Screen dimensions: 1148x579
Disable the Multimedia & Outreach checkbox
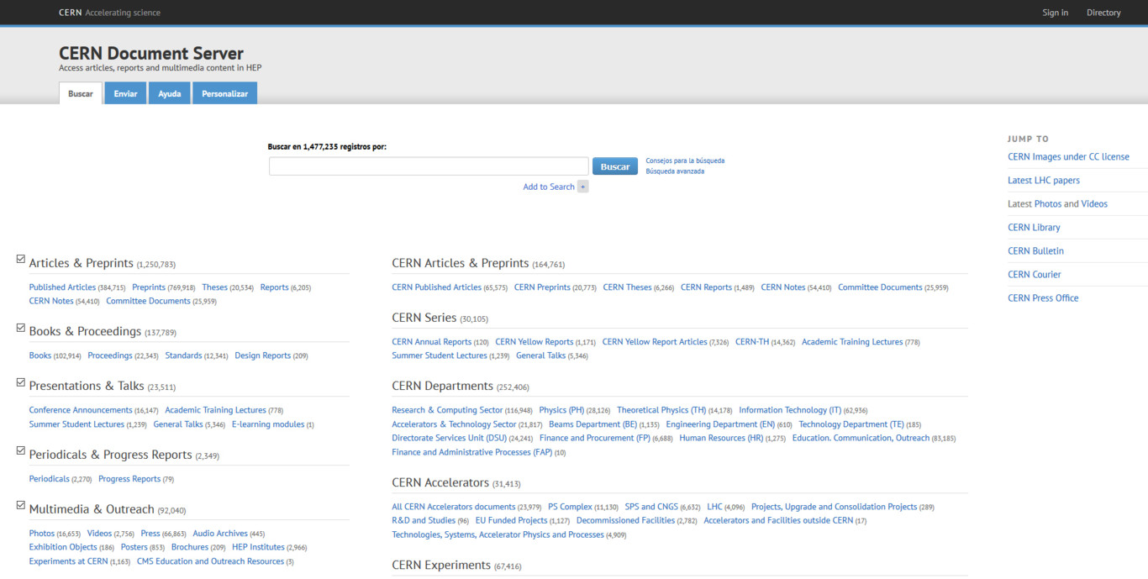21,506
